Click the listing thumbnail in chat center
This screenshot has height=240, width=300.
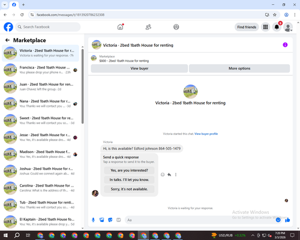tap(190, 91)
